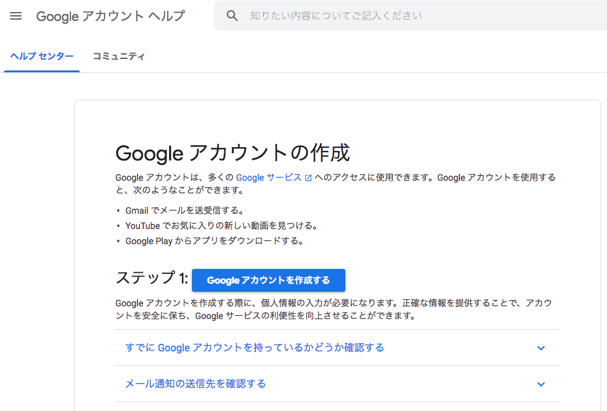This screenshot has height=411, width=607.
Task: Open the hamburger main menu
Action: (x=16, y=16)
